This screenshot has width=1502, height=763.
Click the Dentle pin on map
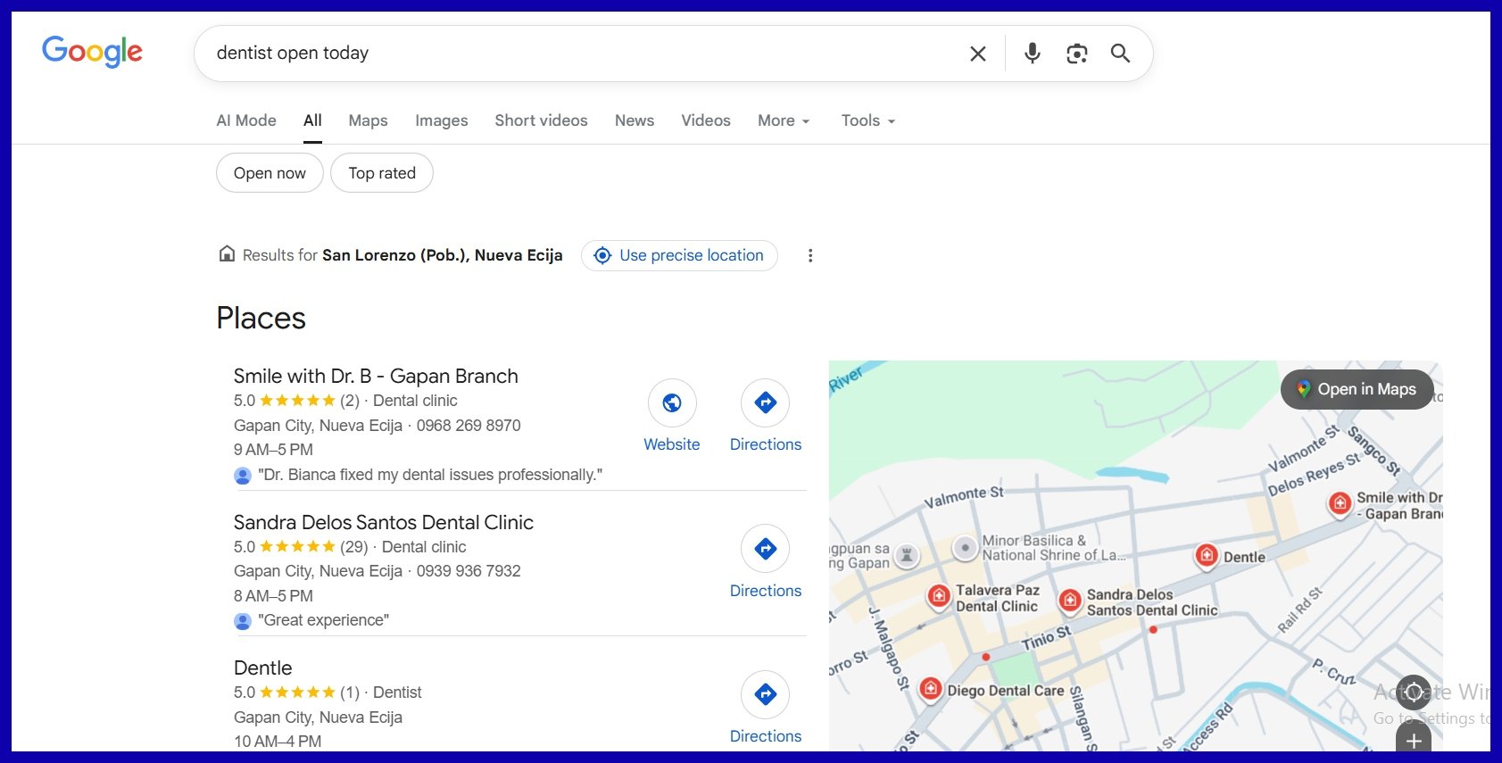click(x=1206, y=556)
